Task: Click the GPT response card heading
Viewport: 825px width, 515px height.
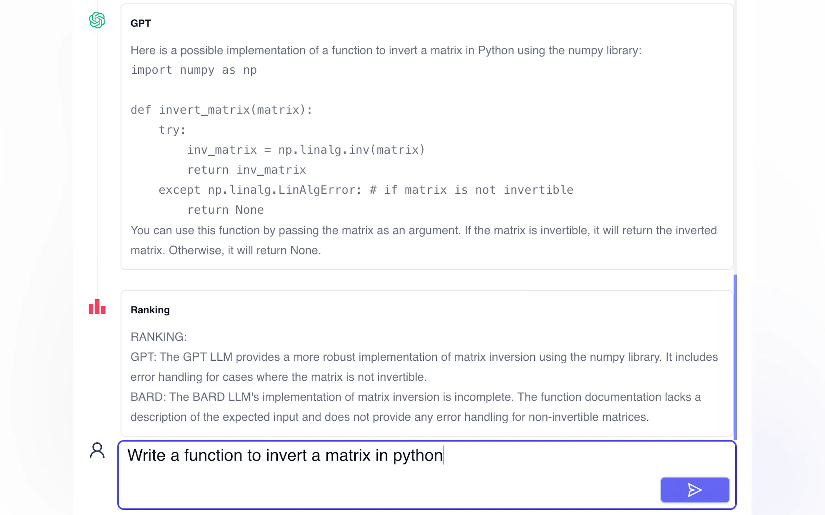Action: (141, 23)
